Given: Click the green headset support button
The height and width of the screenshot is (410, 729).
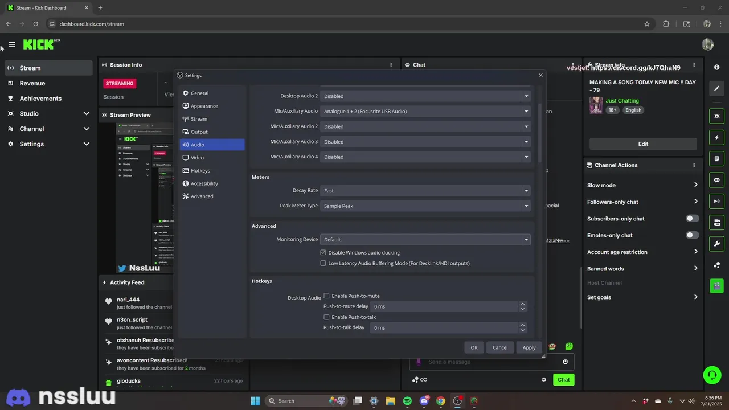Looking at the screenshot, I should [x=712, y=375].
